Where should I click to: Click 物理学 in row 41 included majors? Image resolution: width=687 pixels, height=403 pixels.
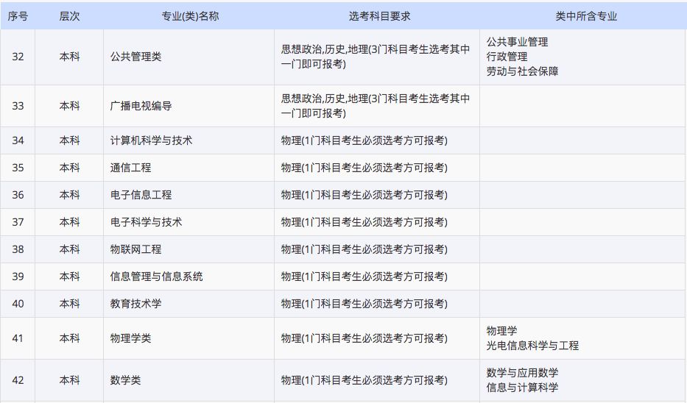coord(501,331)
